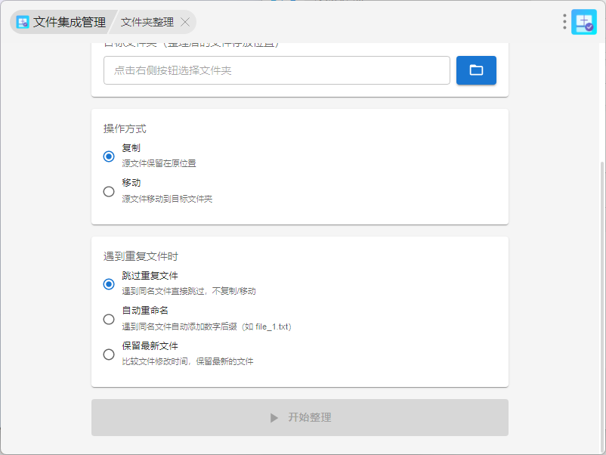Click the 比较文件修改时间 description text
This screenshot has height=455, width=606.
tap(187, 361)
